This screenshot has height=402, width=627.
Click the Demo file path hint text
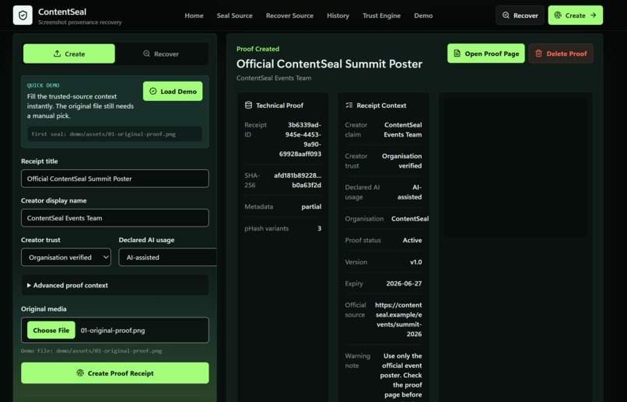point(92,351)
